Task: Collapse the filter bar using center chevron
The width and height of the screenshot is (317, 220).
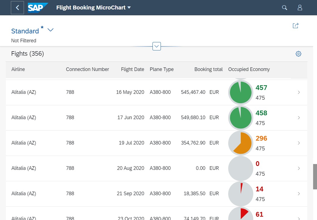Action: click(x=156, y=46)
